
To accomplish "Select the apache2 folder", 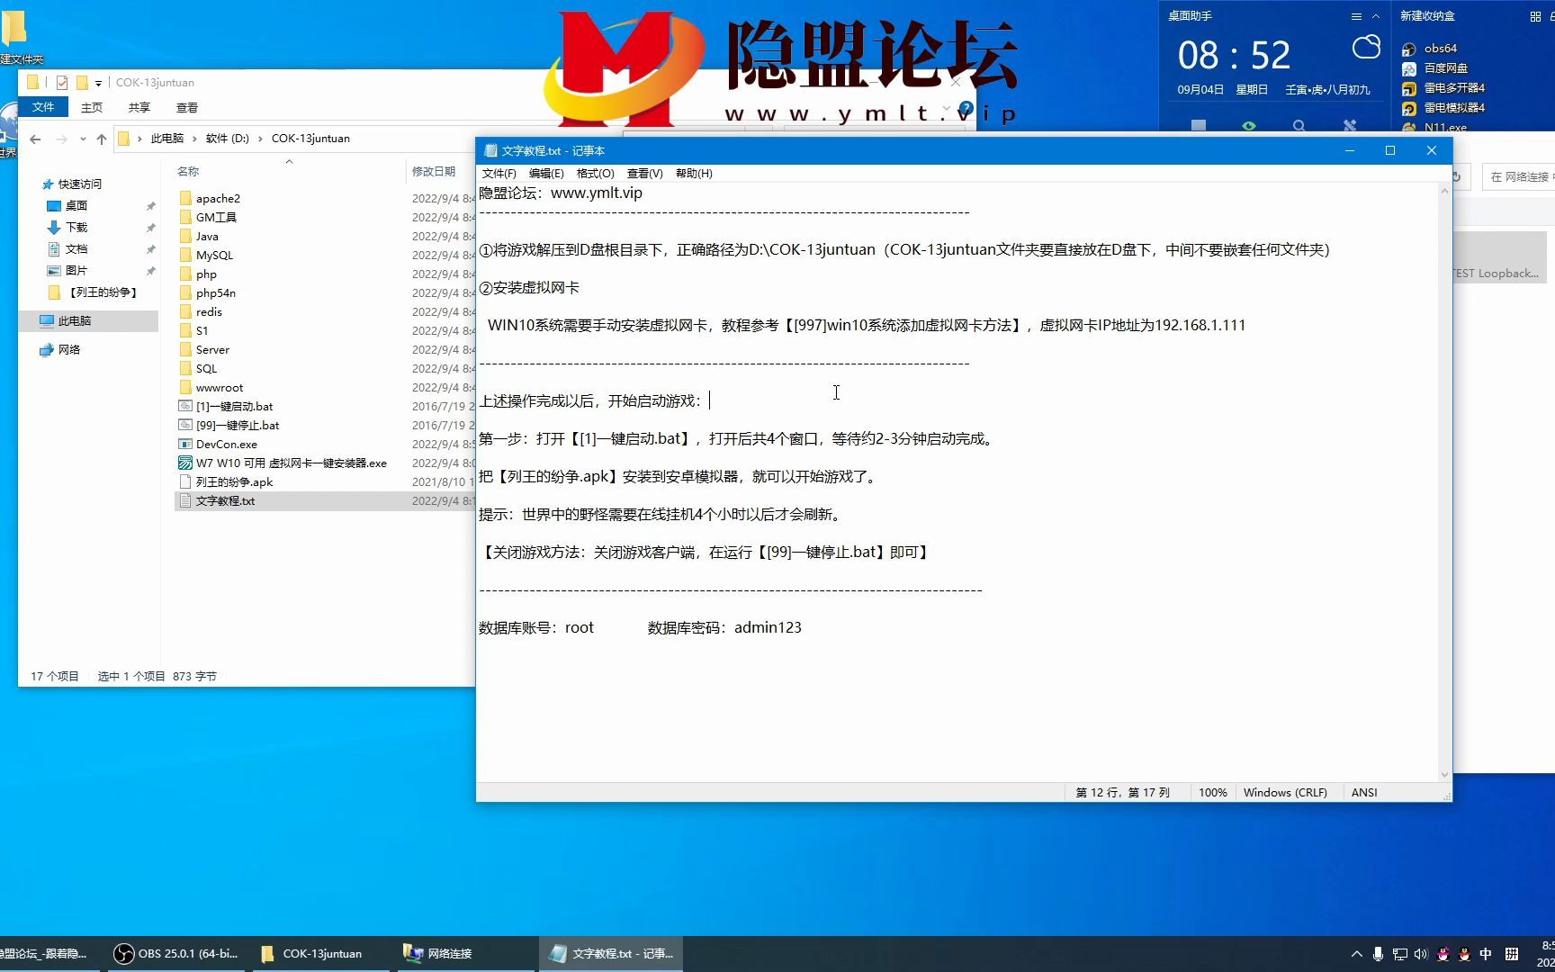I will point(218,199).
